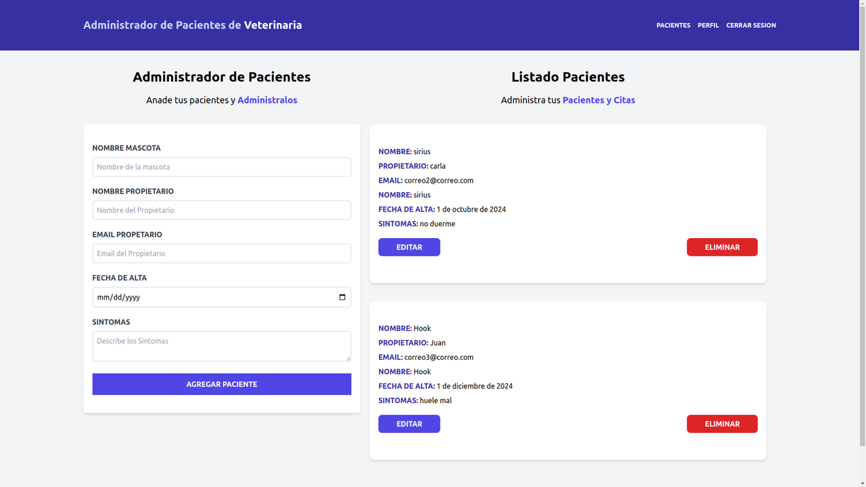Open the PACIENTES nav item
Screen dimensions: 866x487
click(x=673, y=25)
